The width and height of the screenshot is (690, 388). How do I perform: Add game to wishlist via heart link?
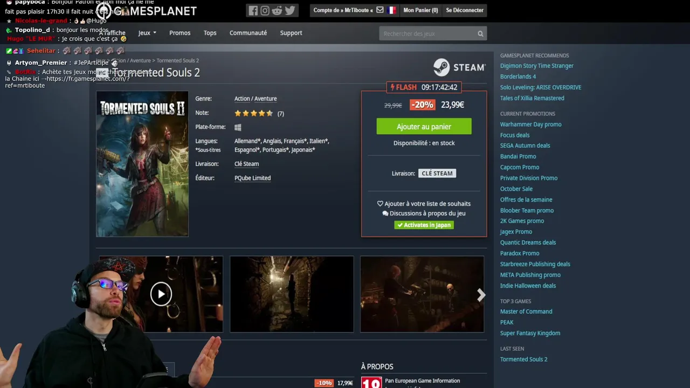tap(424, 204)
